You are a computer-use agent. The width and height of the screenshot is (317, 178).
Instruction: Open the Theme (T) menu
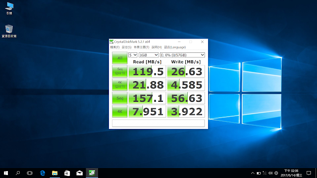tap(141, 47)
